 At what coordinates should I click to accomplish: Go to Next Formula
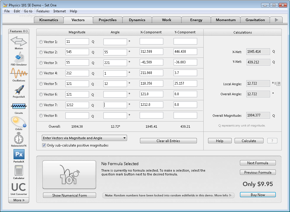click(x=258, y=163)
